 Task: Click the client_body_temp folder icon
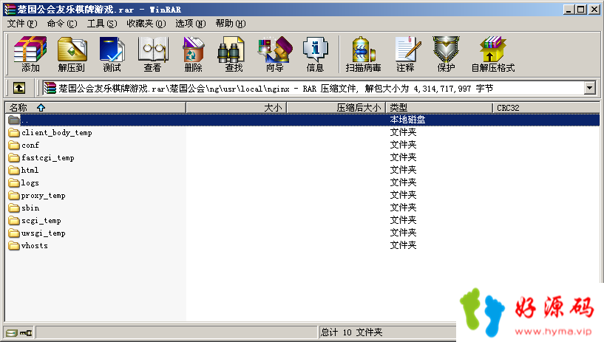(14, 133)
